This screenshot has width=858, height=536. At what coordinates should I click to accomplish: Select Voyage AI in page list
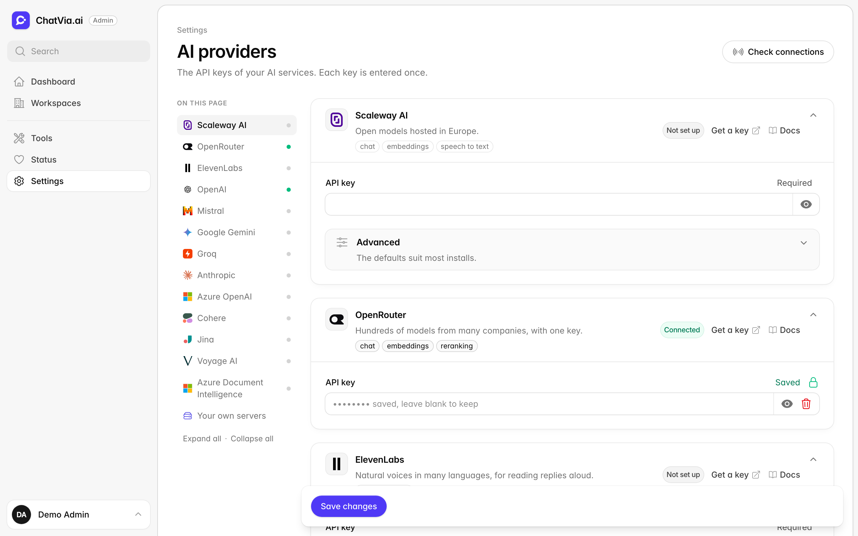click(x=237, y=361)
